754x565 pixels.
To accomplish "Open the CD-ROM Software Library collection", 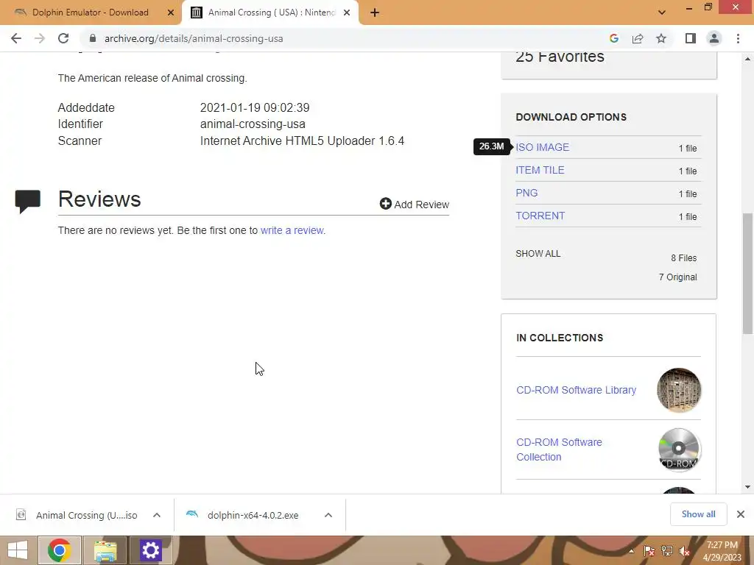I will click(x=576, y=390).
